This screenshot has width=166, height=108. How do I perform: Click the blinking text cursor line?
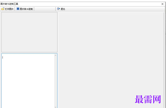click(x=3, y=57)
